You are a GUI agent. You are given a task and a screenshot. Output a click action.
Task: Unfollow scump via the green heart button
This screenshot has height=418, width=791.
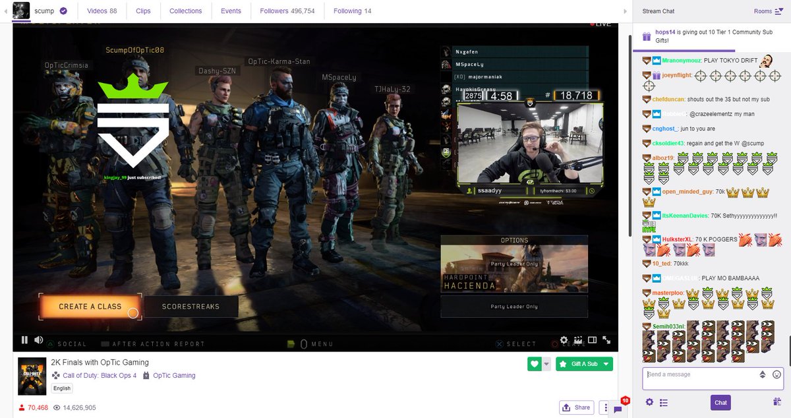[x=535, y=363]
